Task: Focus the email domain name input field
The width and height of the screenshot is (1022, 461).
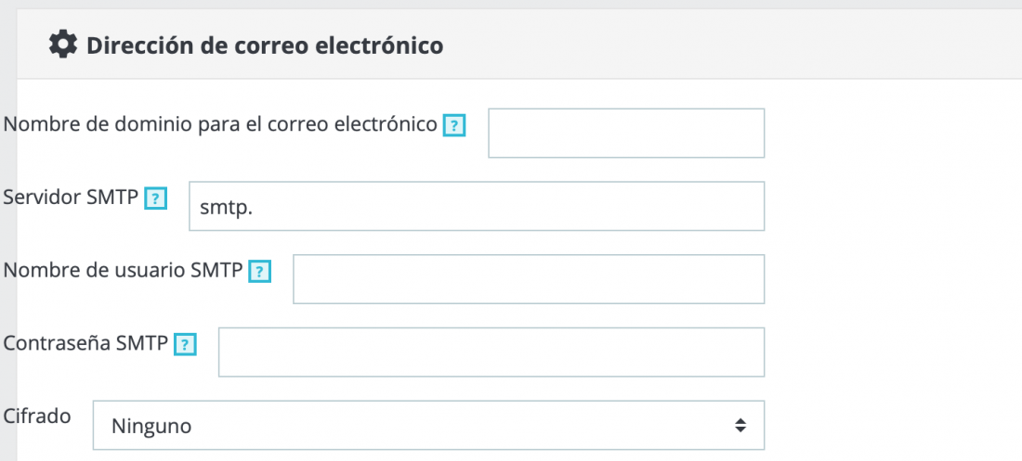Action: click(x=626, y=134)
